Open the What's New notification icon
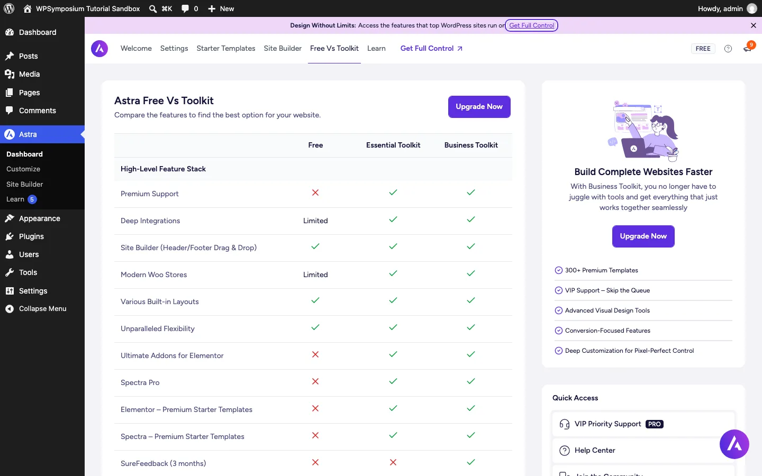 [748, 48]
